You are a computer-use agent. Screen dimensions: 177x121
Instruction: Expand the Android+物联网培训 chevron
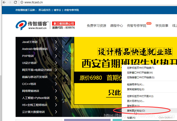point(56,49)
